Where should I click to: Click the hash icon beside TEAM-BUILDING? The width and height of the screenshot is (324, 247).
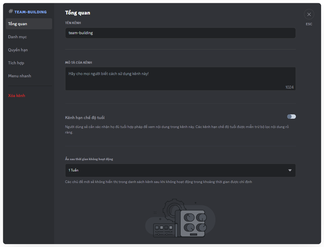coord(11,11)
